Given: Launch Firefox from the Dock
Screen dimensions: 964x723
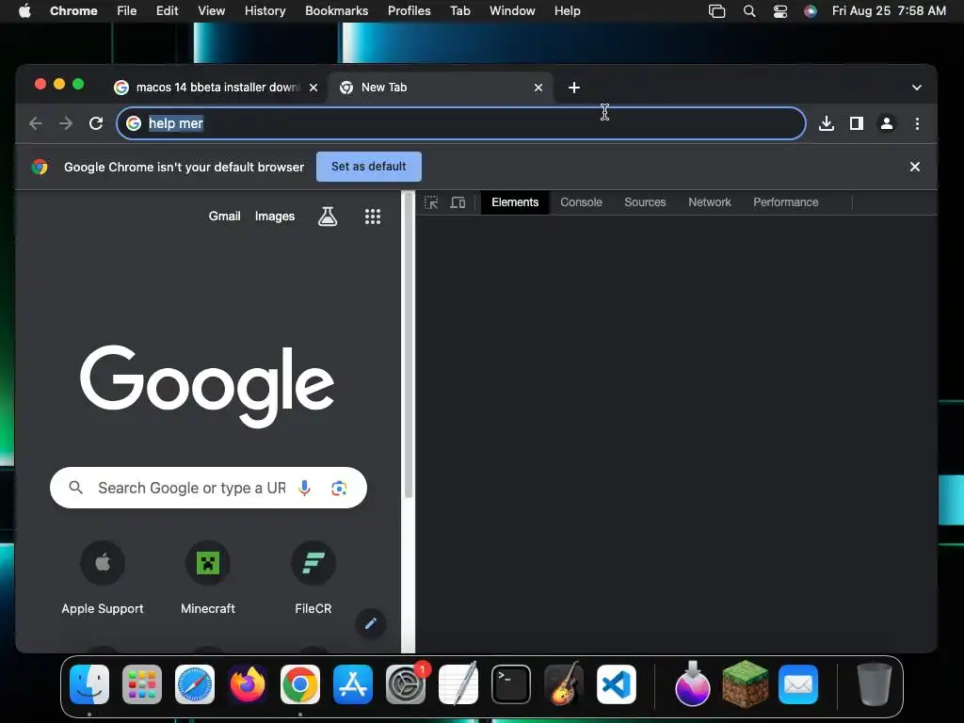Looking at the screenshot, I should tap(248, 684).
